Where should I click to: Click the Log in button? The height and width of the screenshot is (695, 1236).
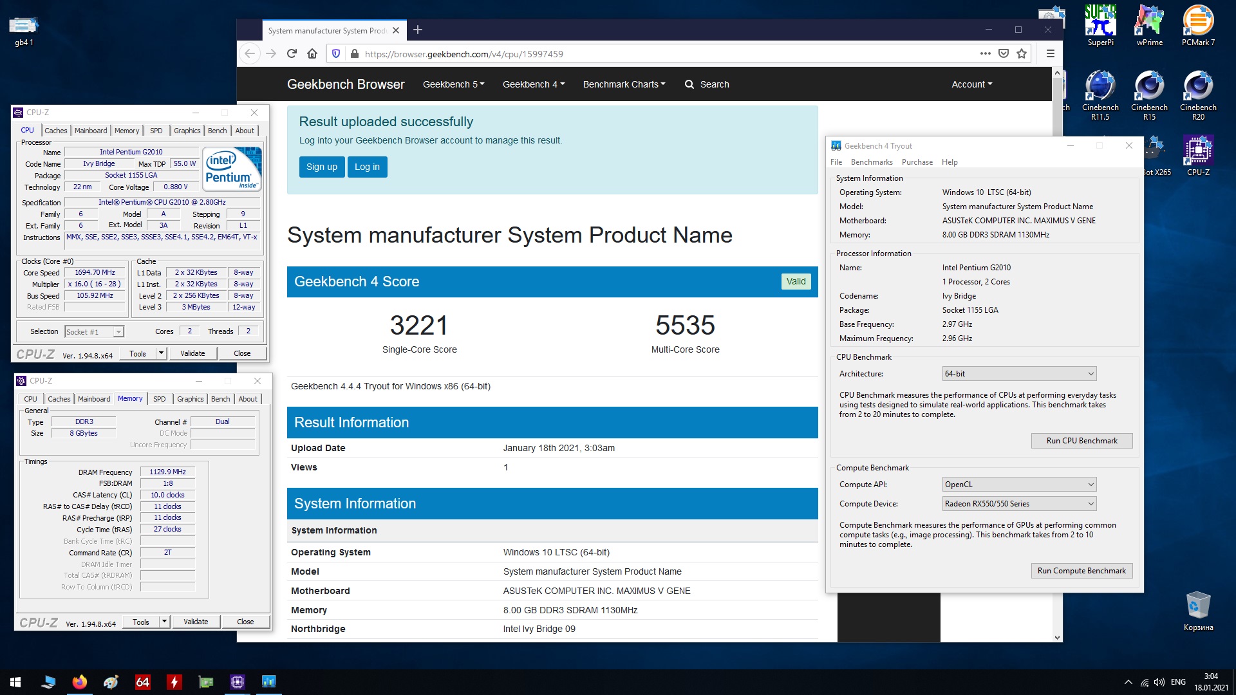pos(367,167)
